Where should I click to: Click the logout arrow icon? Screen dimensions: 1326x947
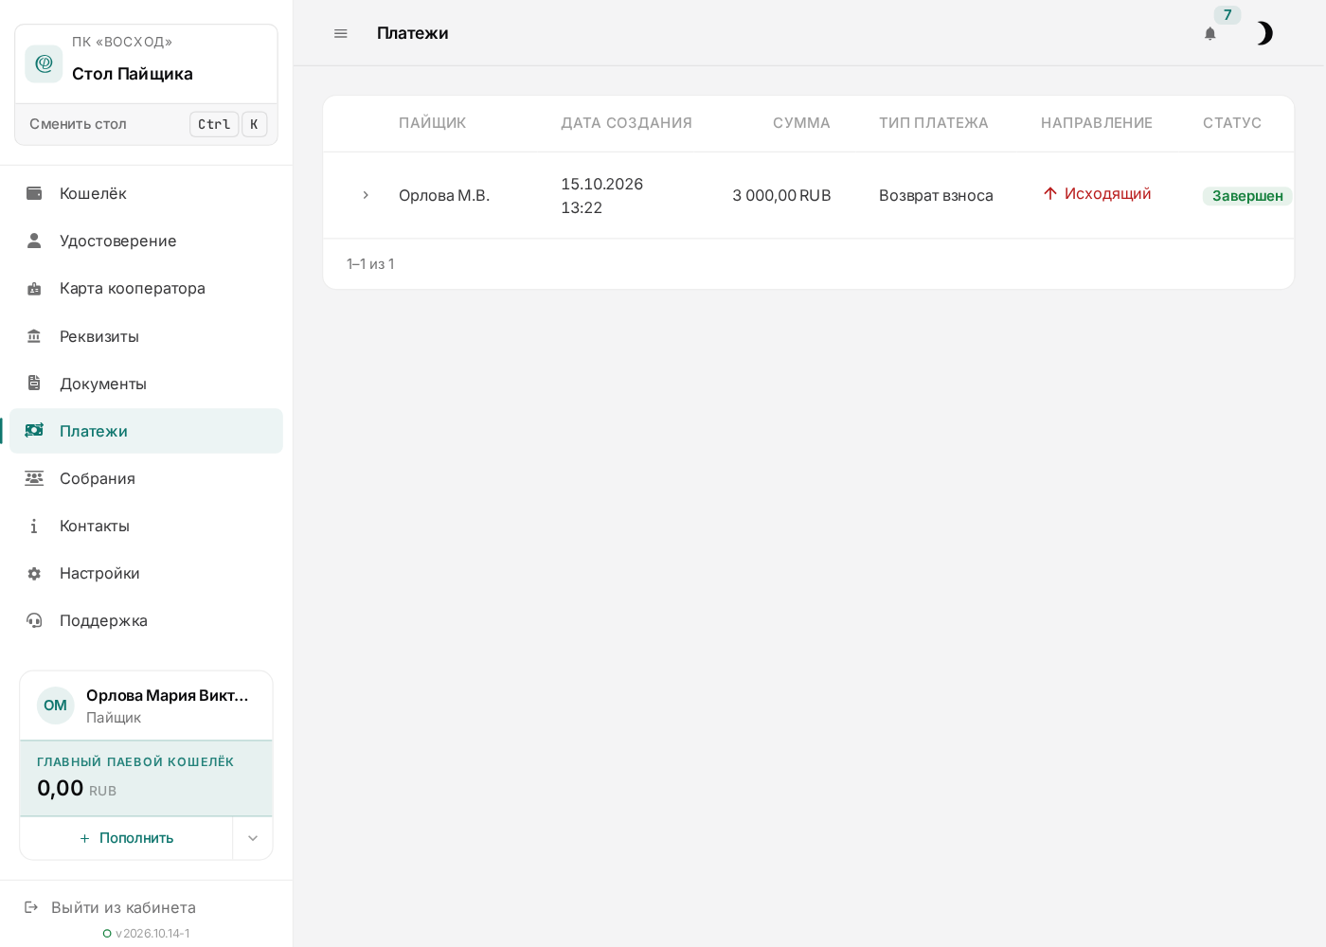pyautogui.click(x=31, y=907)
